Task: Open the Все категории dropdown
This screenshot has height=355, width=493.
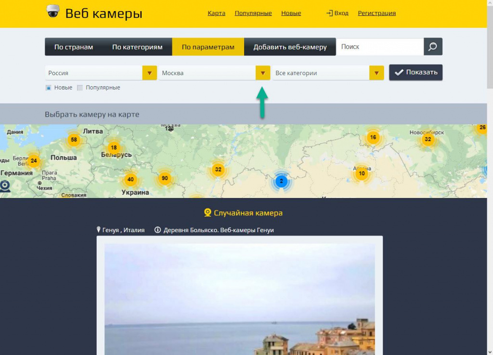Action: 376,73
